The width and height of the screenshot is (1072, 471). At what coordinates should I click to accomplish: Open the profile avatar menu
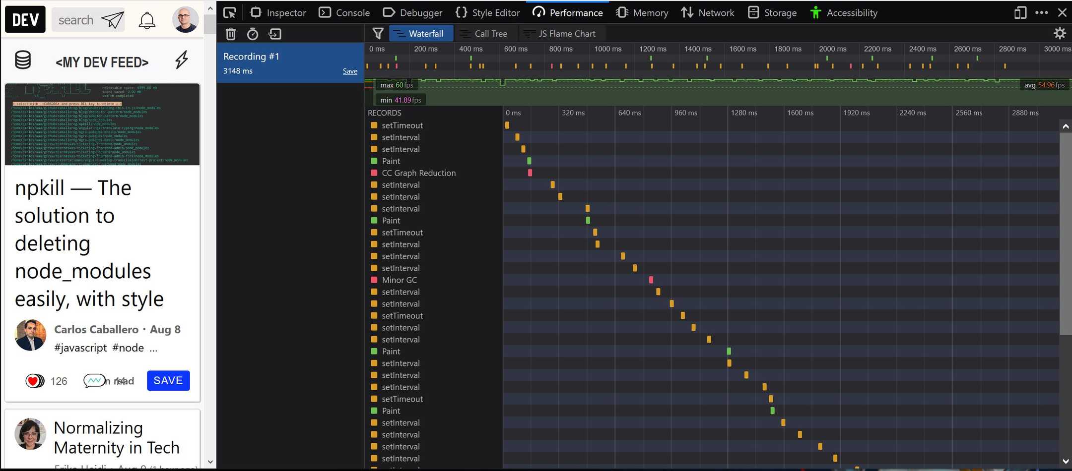185,20
